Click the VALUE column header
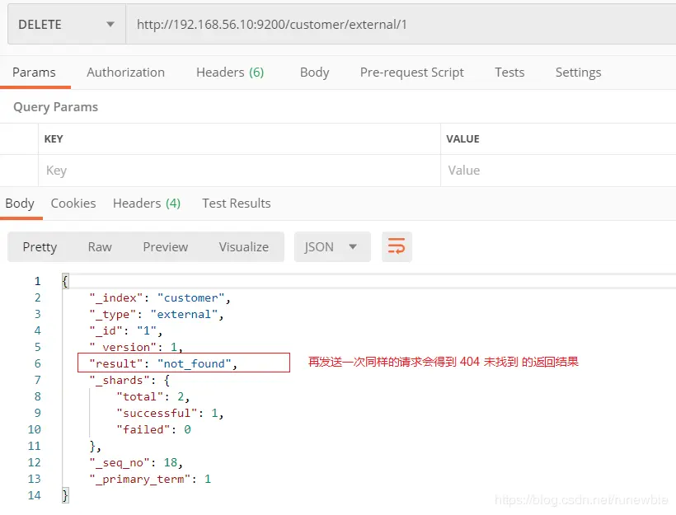The width and height of the screenshot is (676, 515). coord(462,138)
